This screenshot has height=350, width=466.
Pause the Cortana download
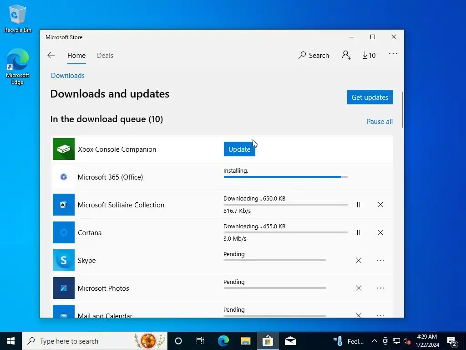tap(359, 232)
